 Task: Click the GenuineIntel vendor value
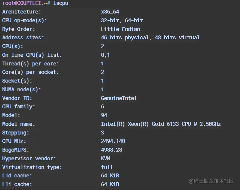[x=119, y=98]
